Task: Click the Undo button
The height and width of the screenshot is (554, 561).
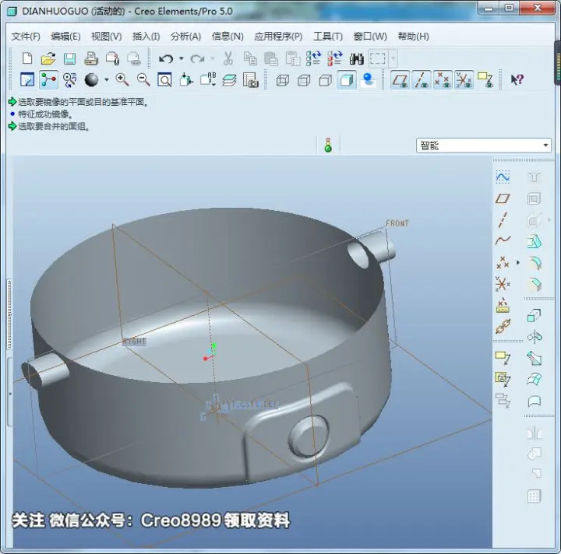Action: tap(166, 58)
